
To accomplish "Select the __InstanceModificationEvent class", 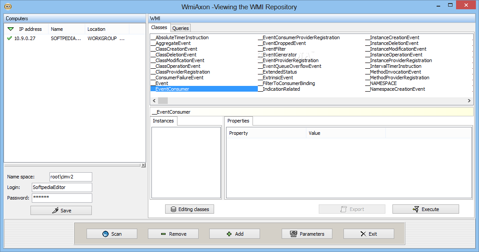I will click(396, 49).
